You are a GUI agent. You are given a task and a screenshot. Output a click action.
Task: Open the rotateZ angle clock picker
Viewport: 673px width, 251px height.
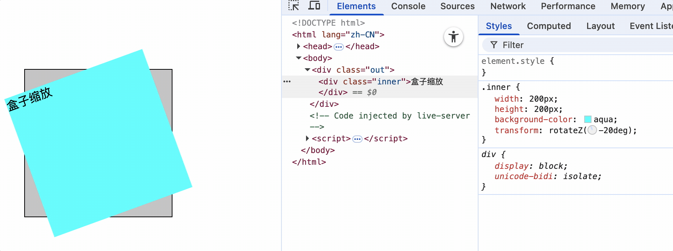click(592, 130)
